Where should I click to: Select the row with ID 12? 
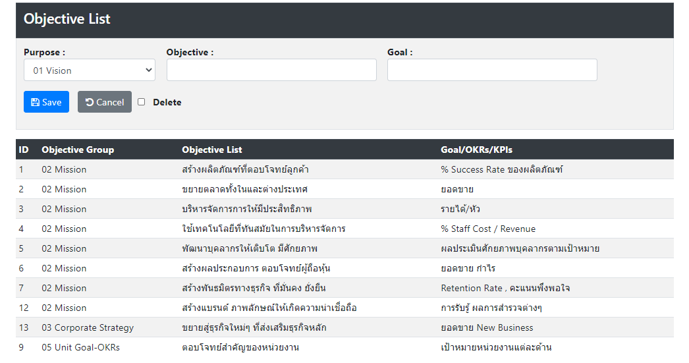click(344, 308)
